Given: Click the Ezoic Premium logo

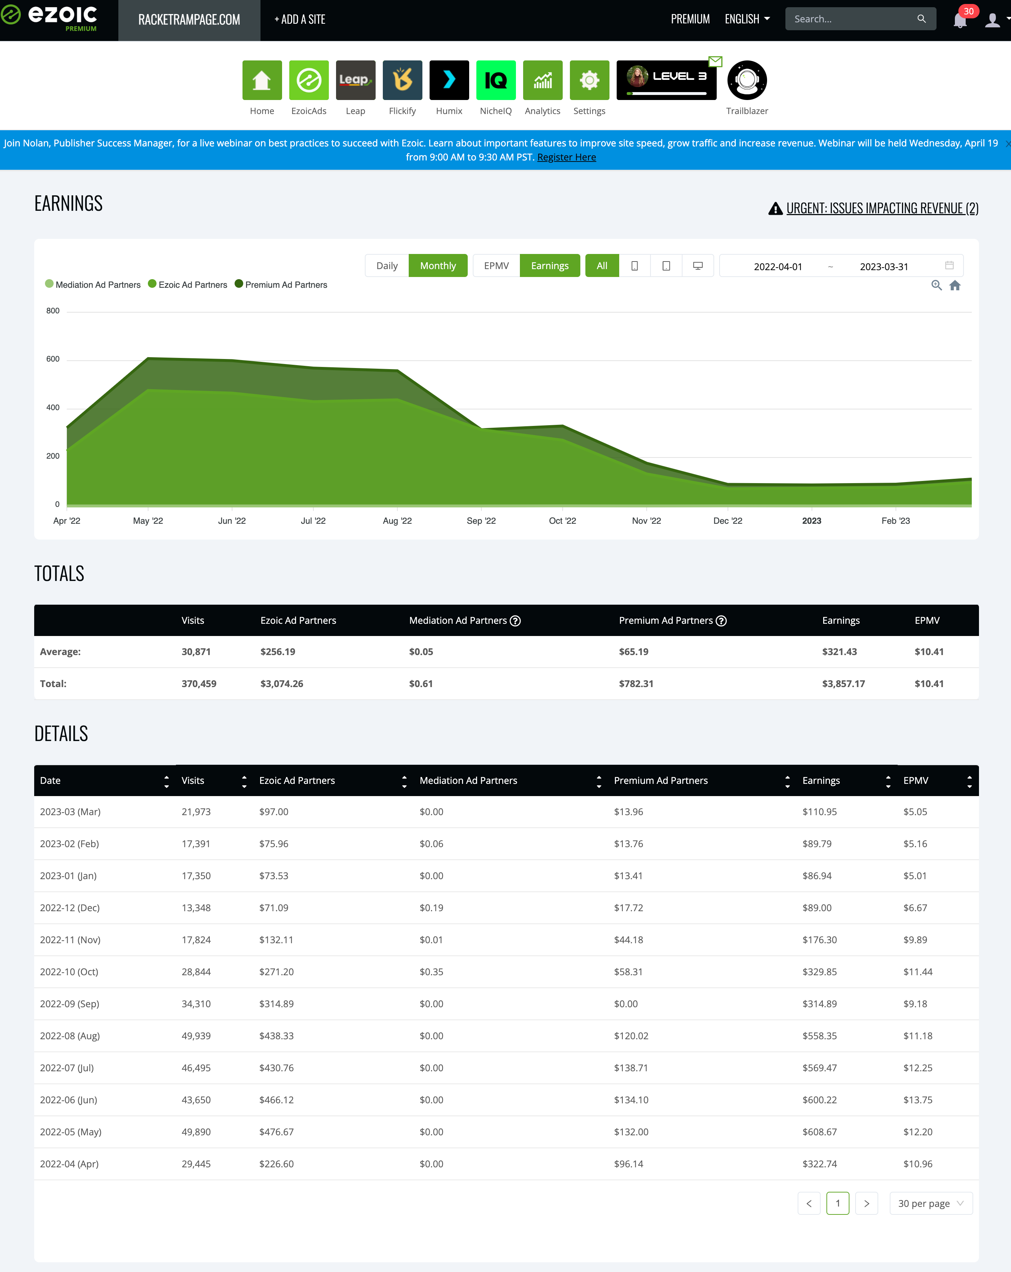Looking at the screenshot, I should (x=50, y=18).
